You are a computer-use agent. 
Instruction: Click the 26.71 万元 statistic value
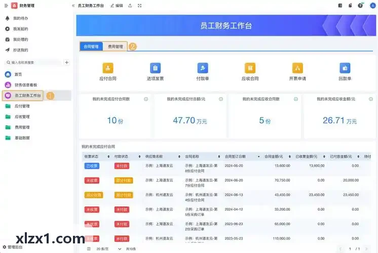point(339,120)
